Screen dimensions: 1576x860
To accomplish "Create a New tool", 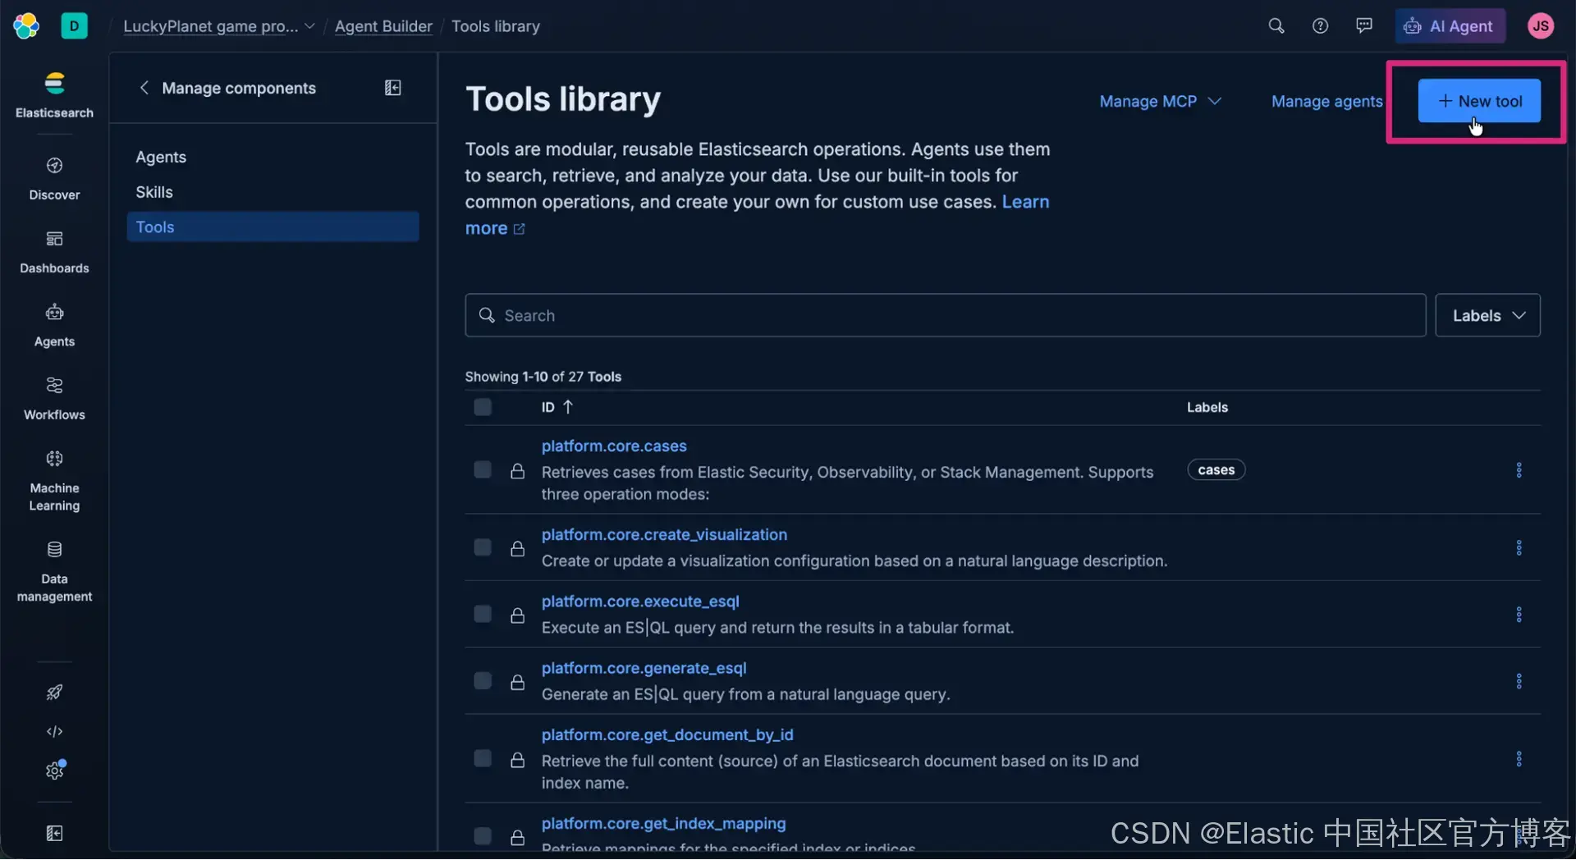I will click(x=1479, y=101).
